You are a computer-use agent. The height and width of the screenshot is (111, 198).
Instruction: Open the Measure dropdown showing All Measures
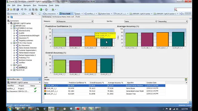pos(75,21)
